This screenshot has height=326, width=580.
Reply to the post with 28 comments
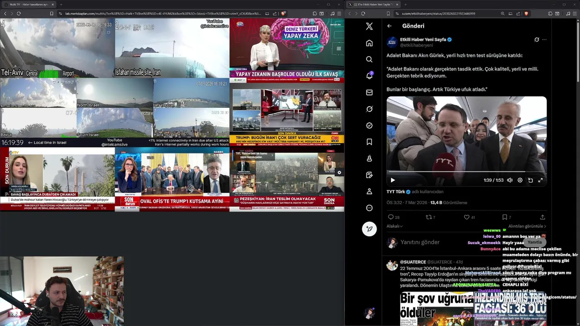pos(393,217)
